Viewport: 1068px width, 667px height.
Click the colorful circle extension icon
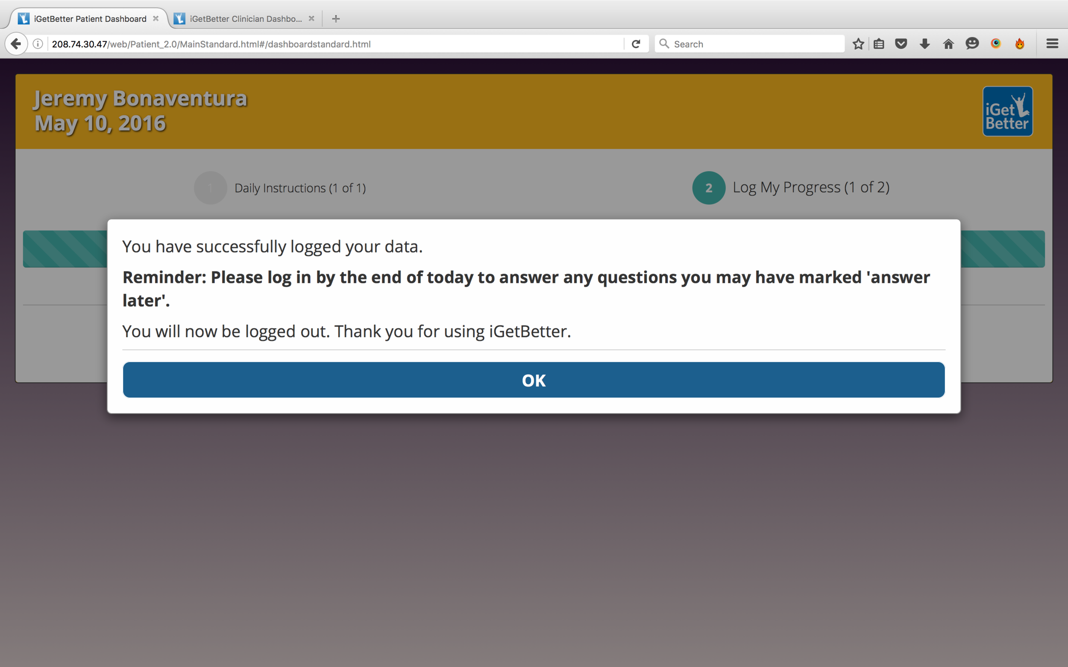click(996, 43)
